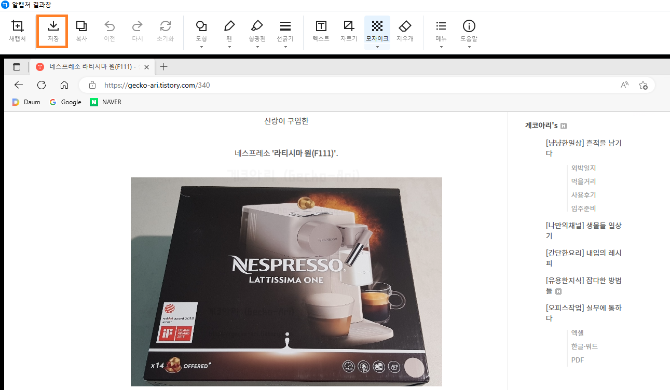Expand the 모자이크 dropdown arrow
The image size is (670, 390).
point(377,47)
